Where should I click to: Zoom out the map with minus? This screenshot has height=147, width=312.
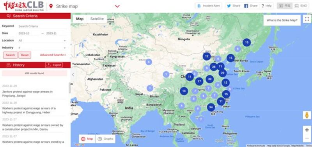coord(307,138)
